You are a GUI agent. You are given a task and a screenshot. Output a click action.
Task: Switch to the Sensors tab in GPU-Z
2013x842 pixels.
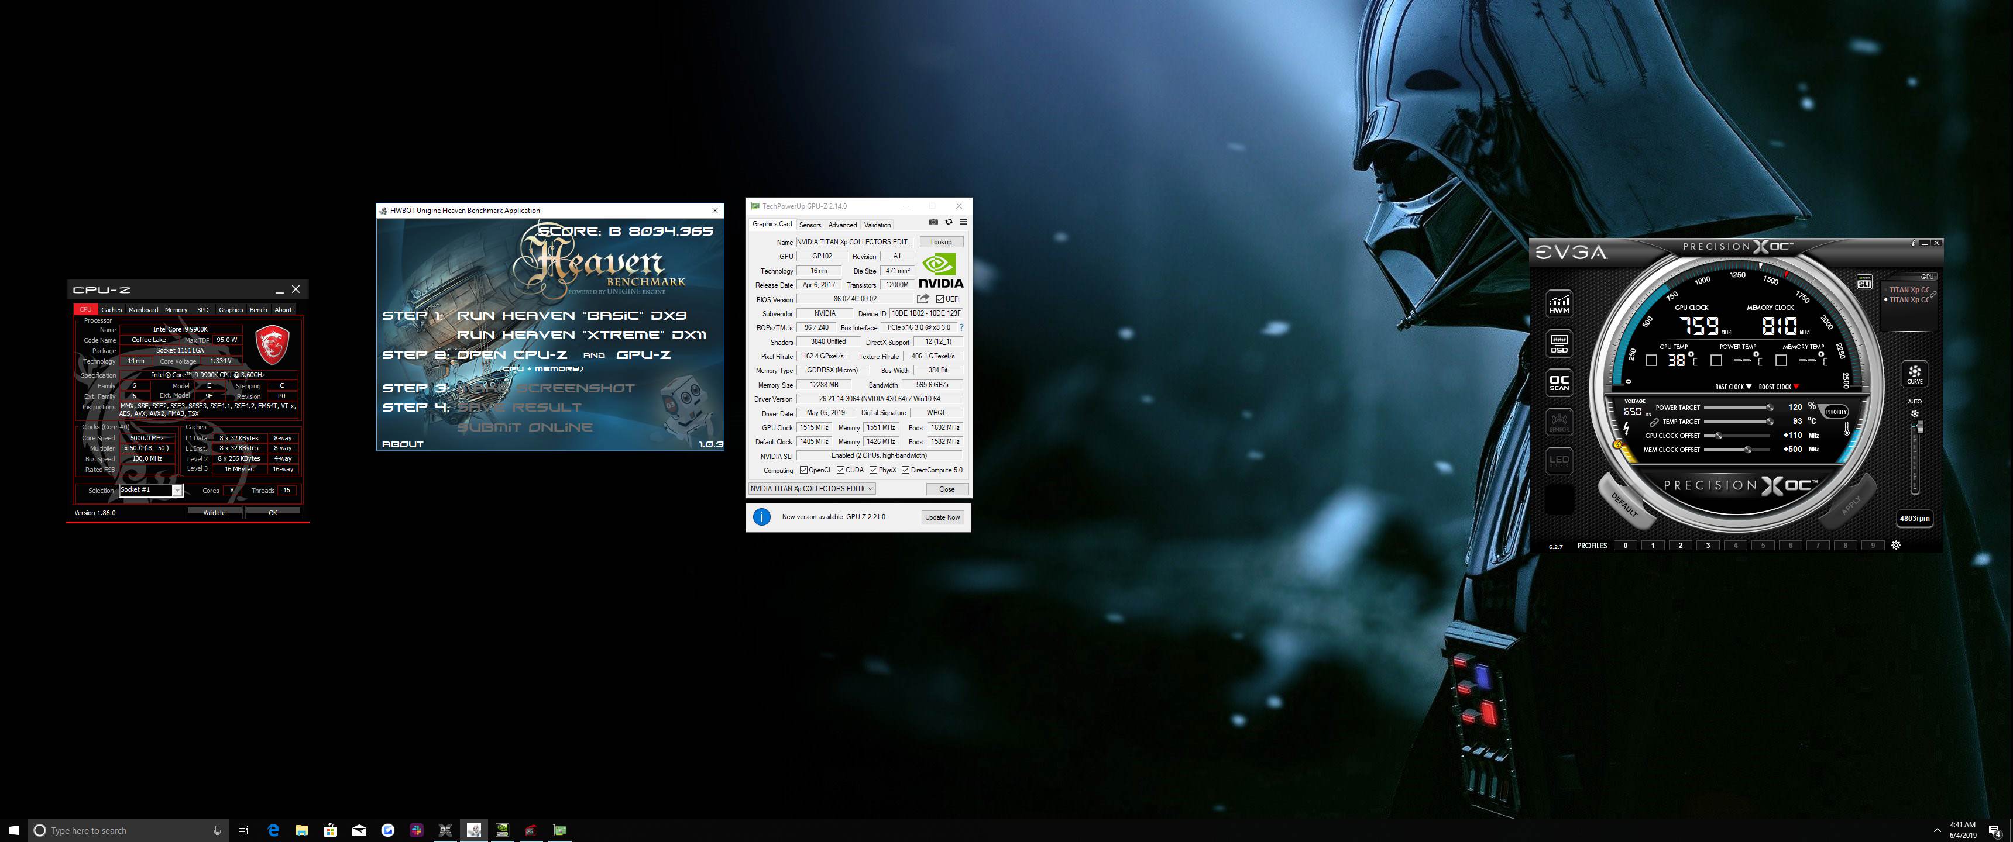809,225
